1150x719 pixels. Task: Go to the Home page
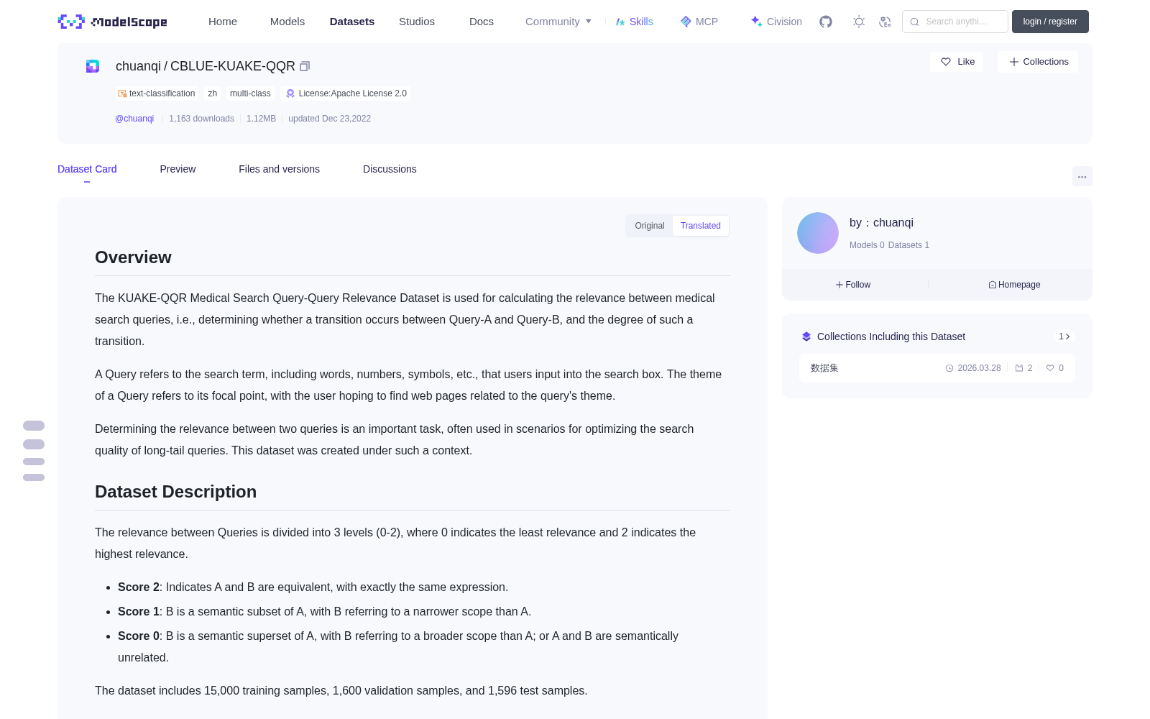tap(223, 22)
